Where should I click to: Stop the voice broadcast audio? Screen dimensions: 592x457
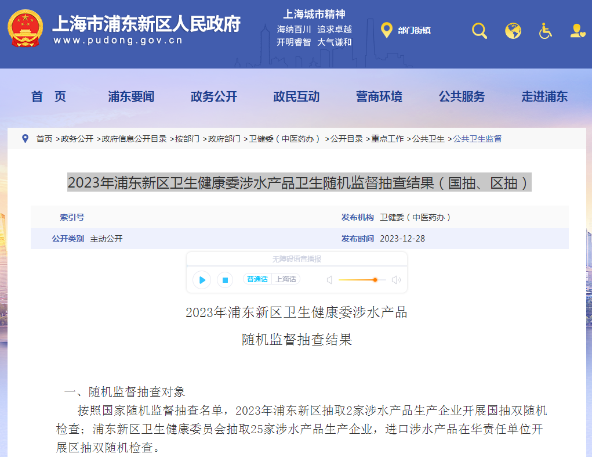[225, 280]
